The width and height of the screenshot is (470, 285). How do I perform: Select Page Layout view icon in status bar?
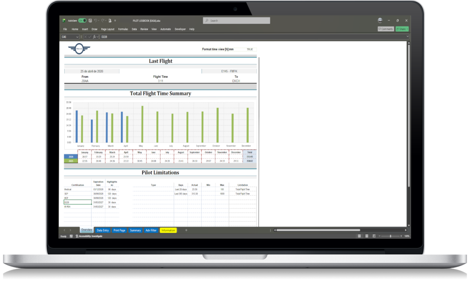click(x=367, y=236)
